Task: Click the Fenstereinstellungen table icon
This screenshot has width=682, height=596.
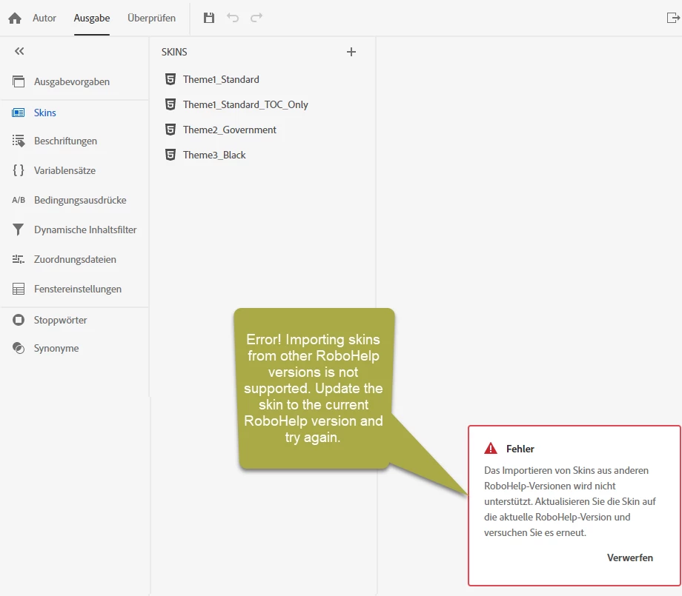Action: [x=19, y=289]
